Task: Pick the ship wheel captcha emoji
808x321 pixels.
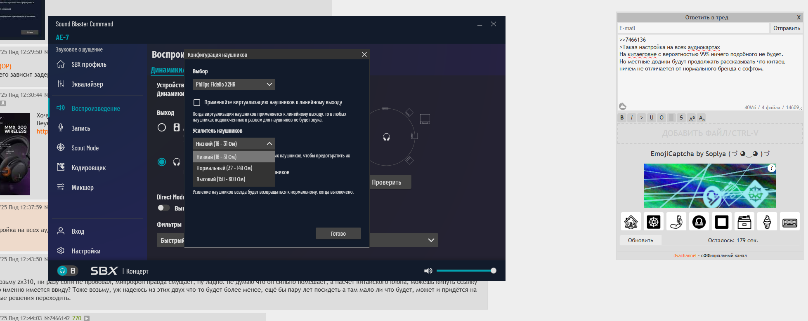Action: 654,222
